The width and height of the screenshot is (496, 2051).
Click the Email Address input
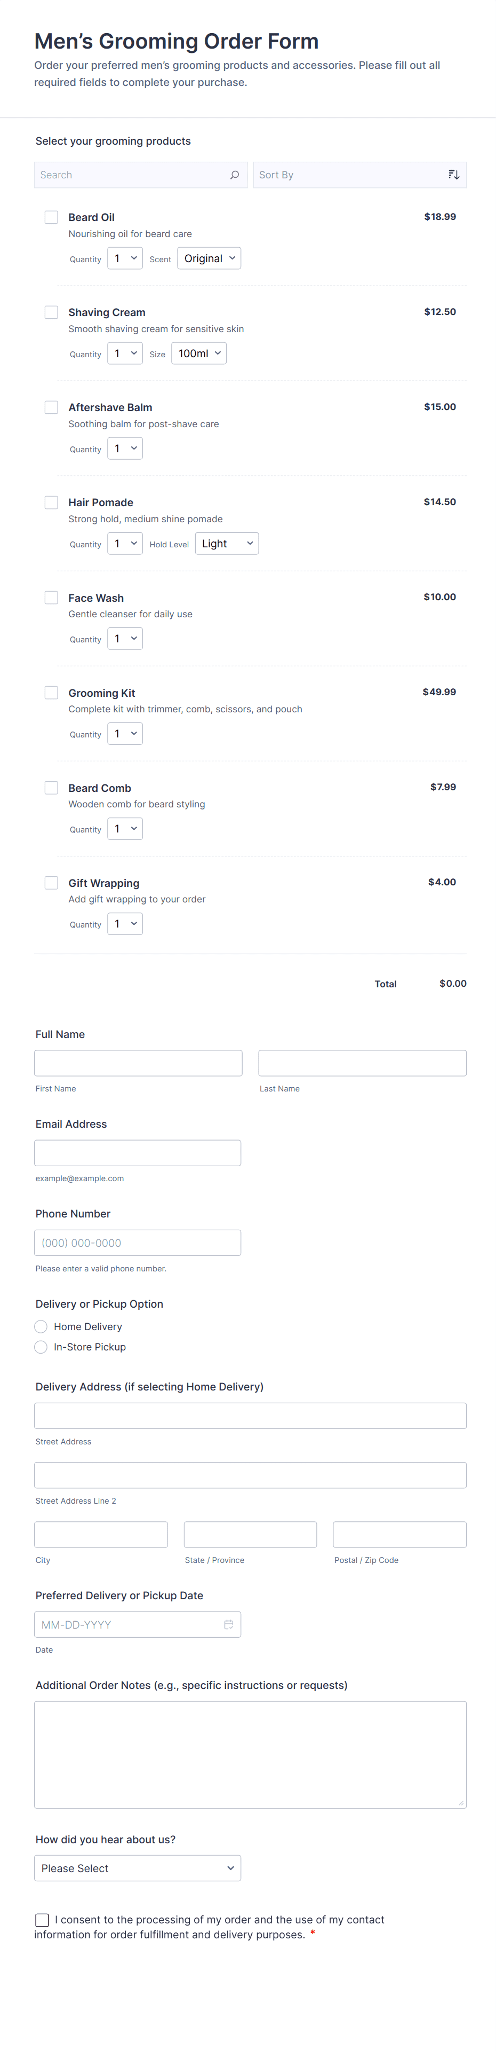tap(138, 1153)
